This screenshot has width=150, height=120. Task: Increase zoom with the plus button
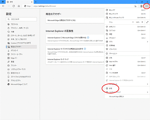142,22
